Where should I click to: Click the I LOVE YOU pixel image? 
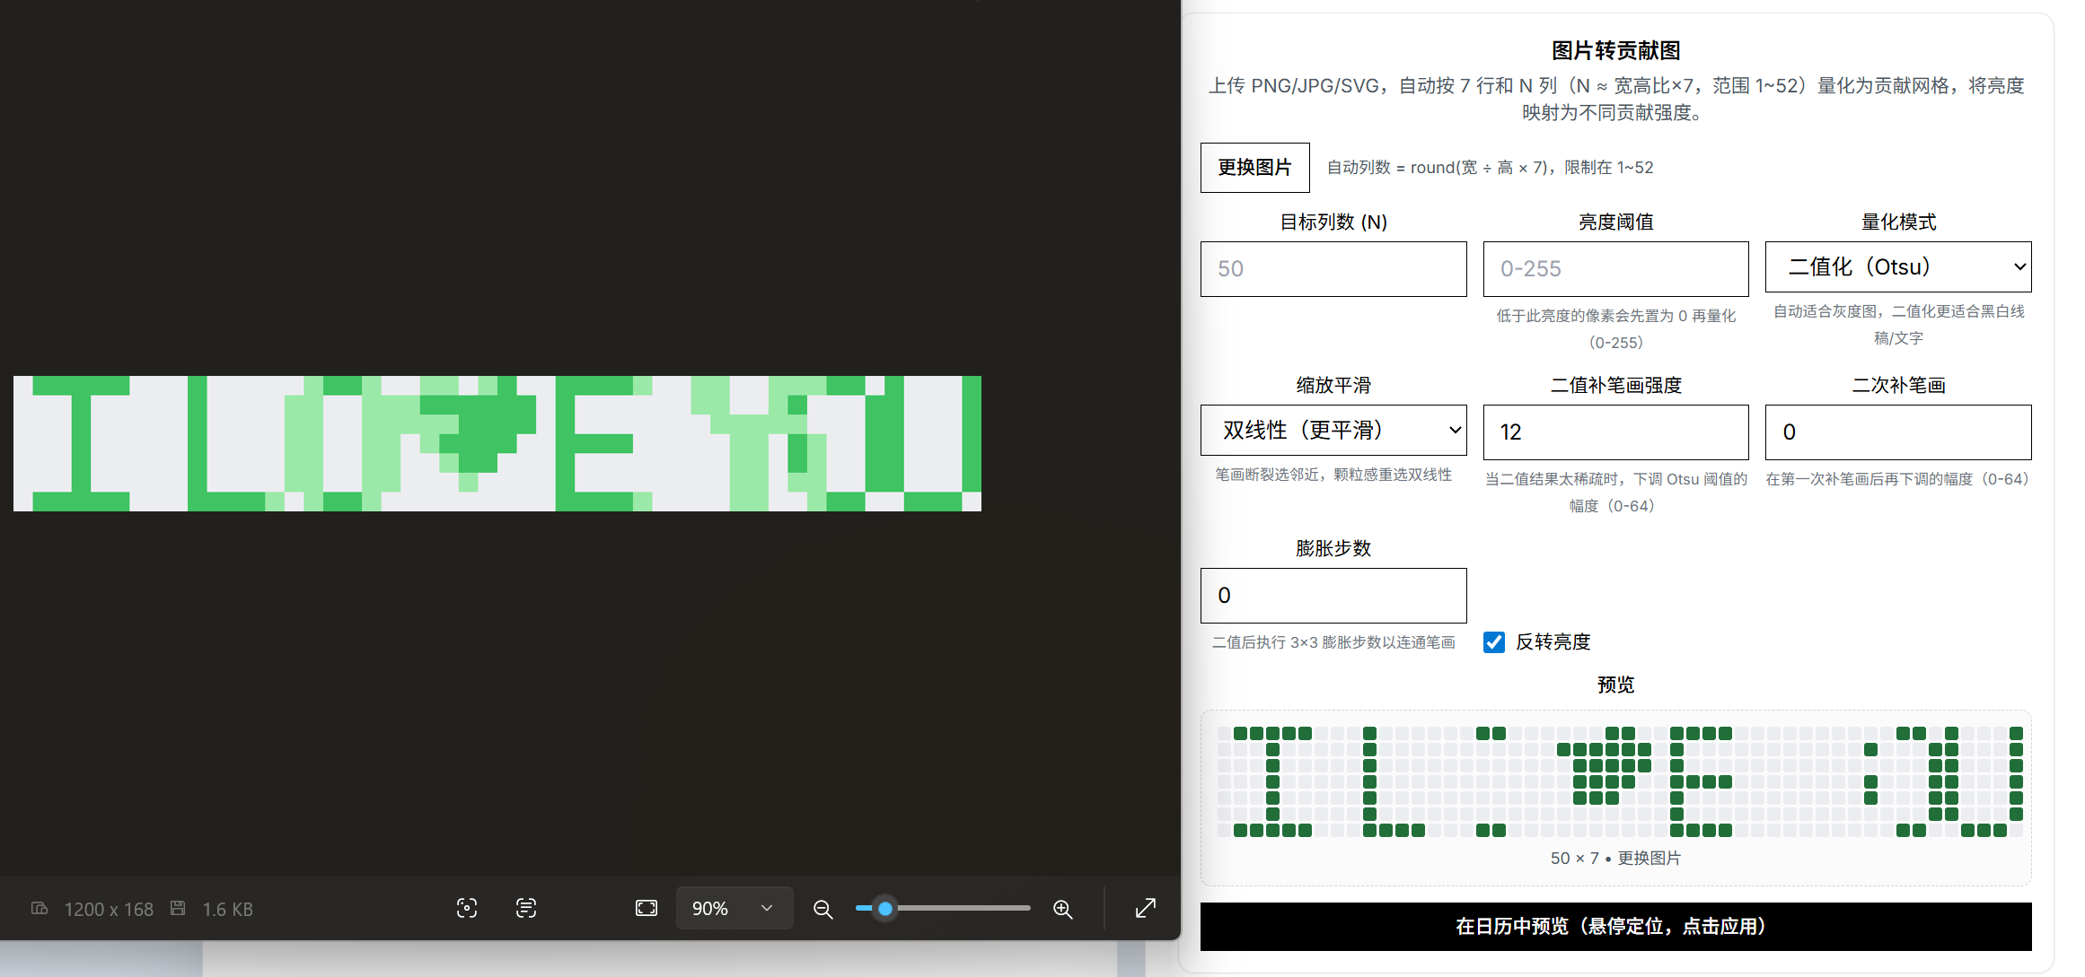click(x=497, y=443)
